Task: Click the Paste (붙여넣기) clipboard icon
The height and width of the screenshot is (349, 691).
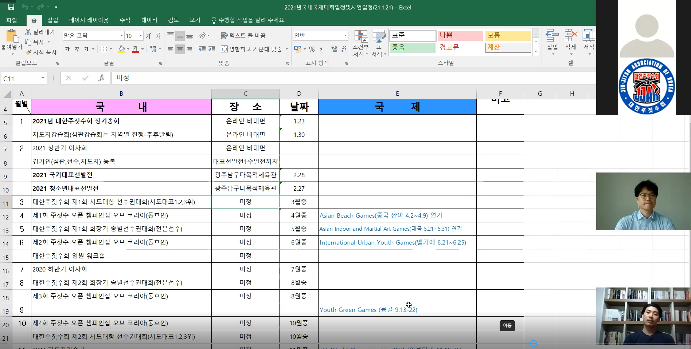Action: pos(12,36)
